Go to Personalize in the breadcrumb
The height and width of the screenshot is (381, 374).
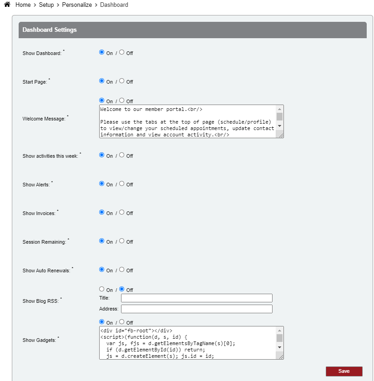[x=76, y=5]
